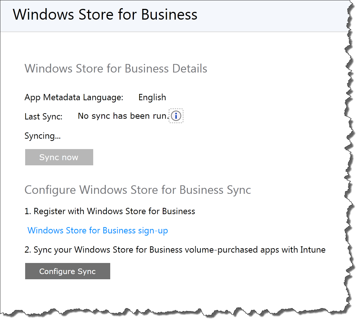This screenshot has height=324, width=361.
Task: Click the dotted focus outline around the info icon
Action: pyautogui.click(x=176, y=116)
